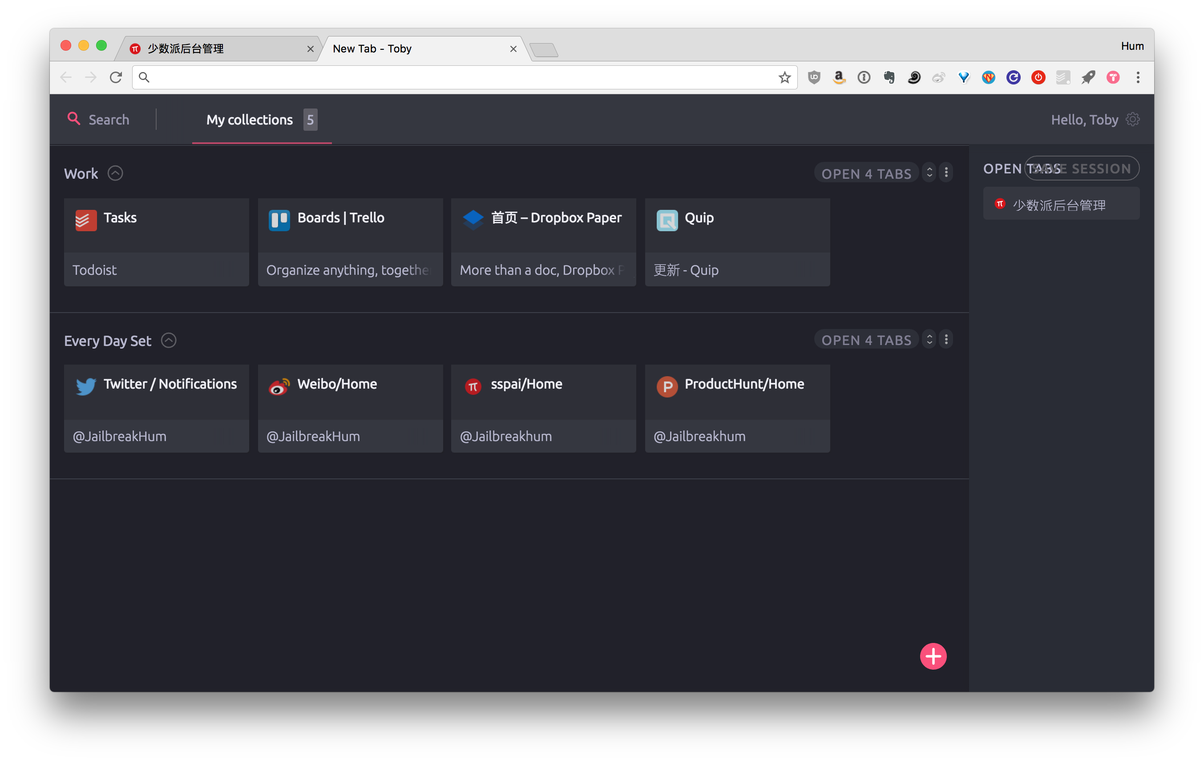Screen dimensions: 1204x763
Task: Click the Evernote extension icon in toolbar
Action: point(889,77)
